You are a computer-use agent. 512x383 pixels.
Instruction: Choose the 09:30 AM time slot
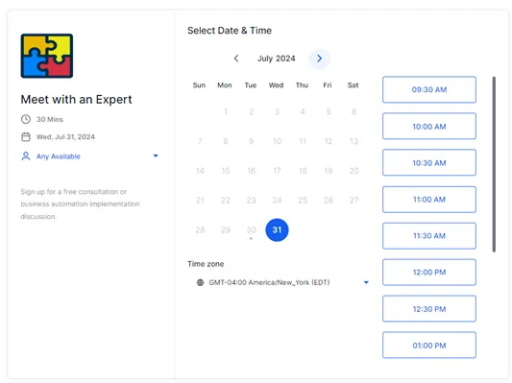tap(429, 89)
